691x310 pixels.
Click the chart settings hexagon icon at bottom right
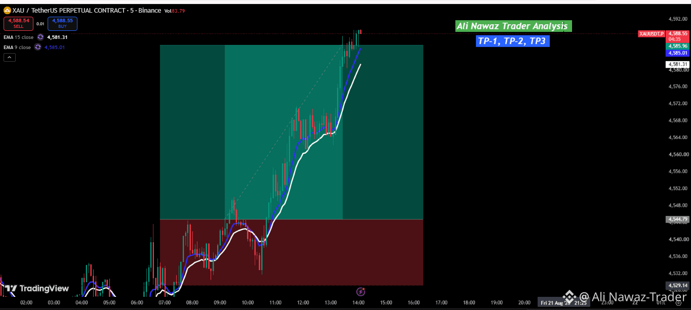click(x=679, y=303)
